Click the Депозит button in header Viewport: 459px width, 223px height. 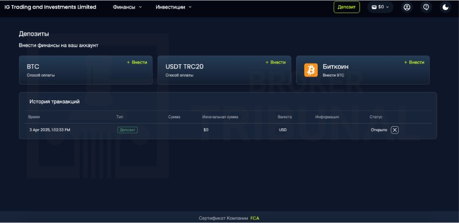[347, 7]
